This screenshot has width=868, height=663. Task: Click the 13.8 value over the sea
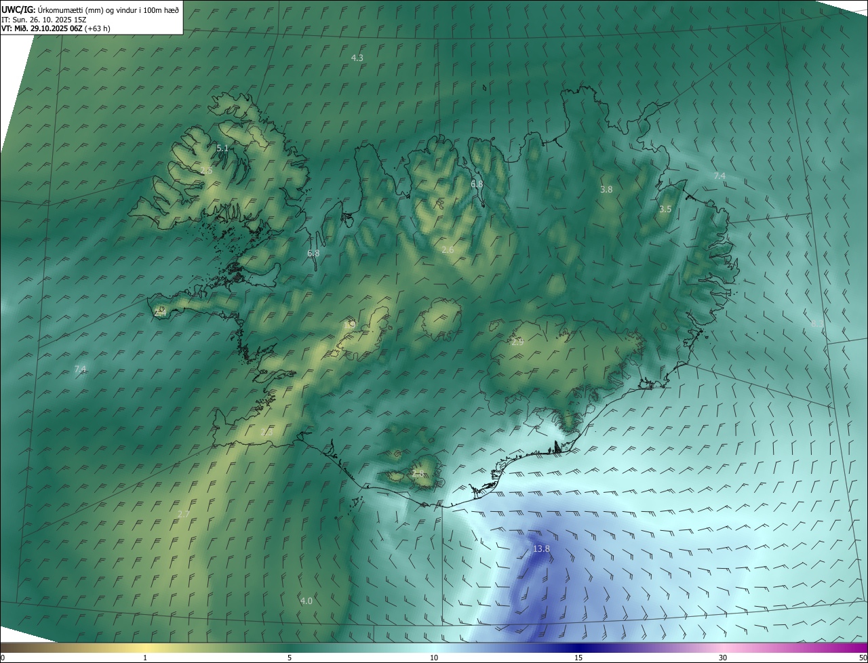(541, 548)
